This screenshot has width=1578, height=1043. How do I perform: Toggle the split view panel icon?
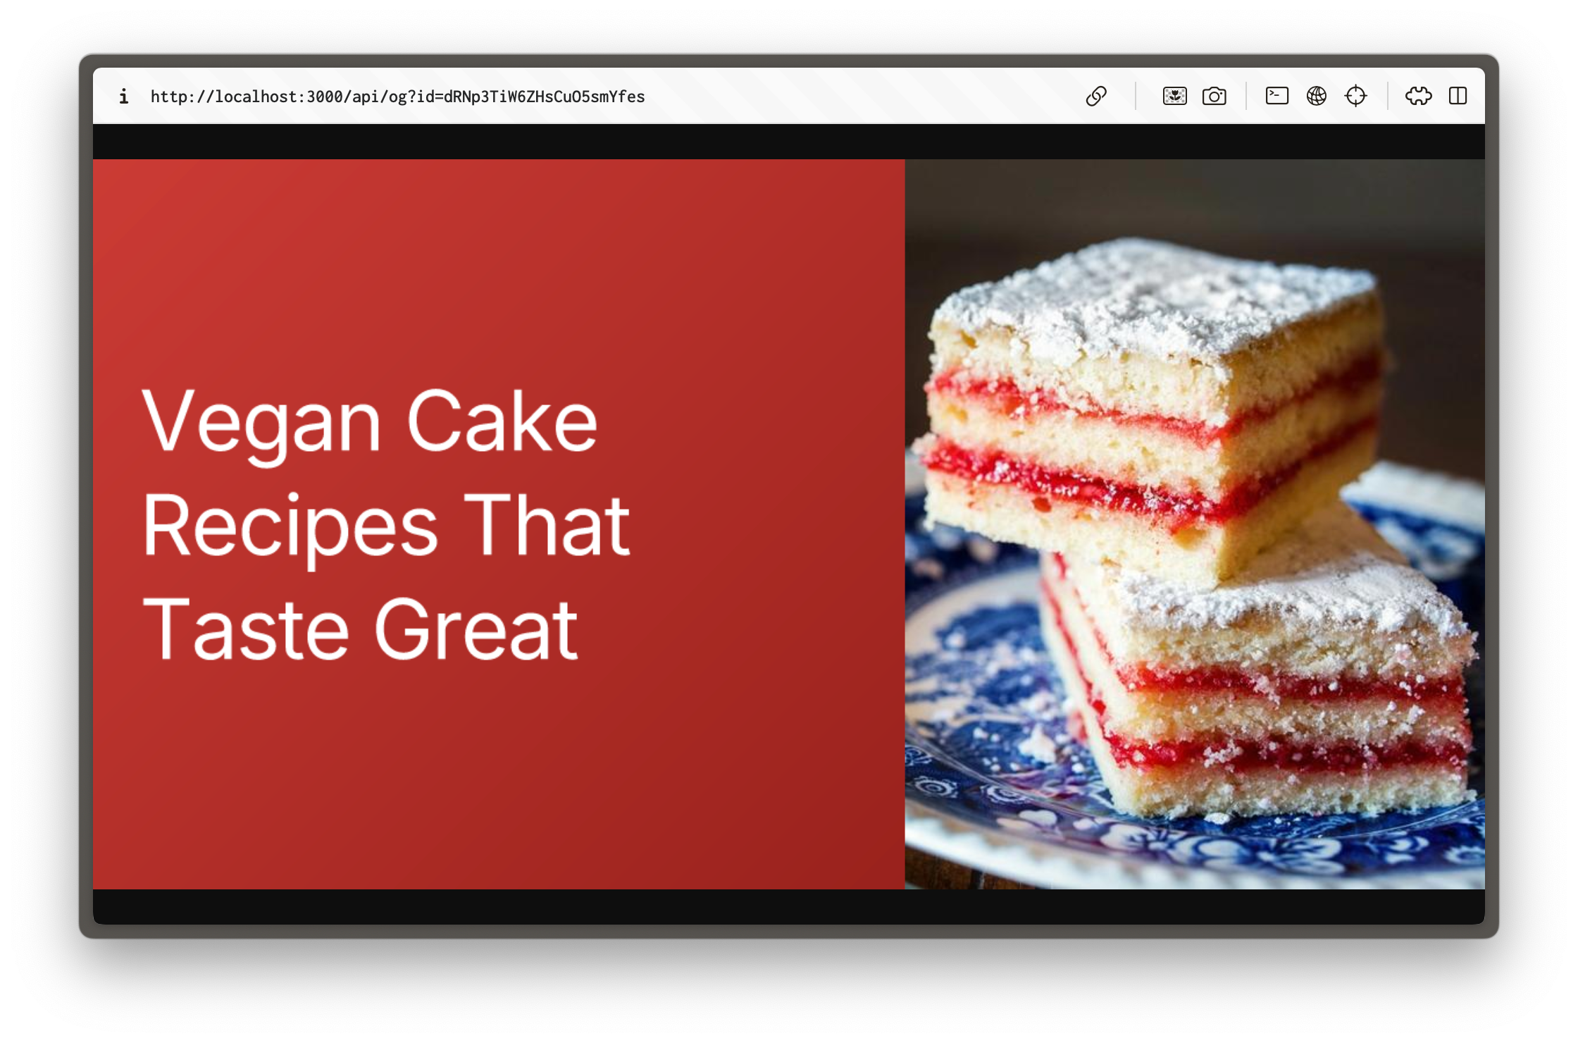[x=1458, y=96]
